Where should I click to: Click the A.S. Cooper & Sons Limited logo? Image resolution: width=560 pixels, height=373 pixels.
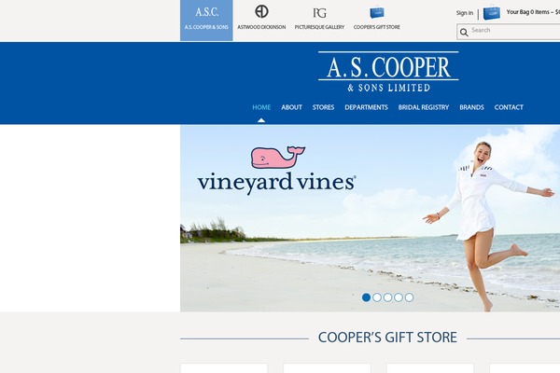[x=388, y=72]
